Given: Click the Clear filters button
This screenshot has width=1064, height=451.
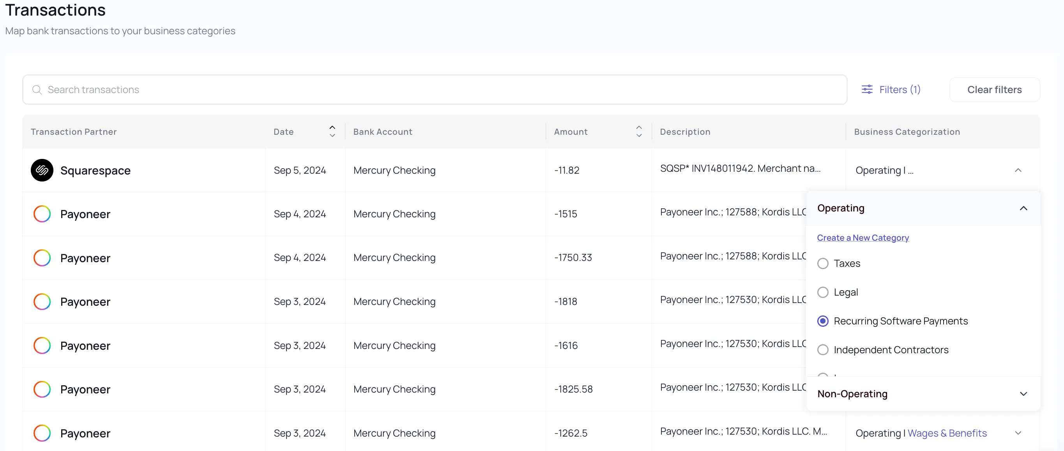Looking at the screenshot, I should tap(994, 90).
